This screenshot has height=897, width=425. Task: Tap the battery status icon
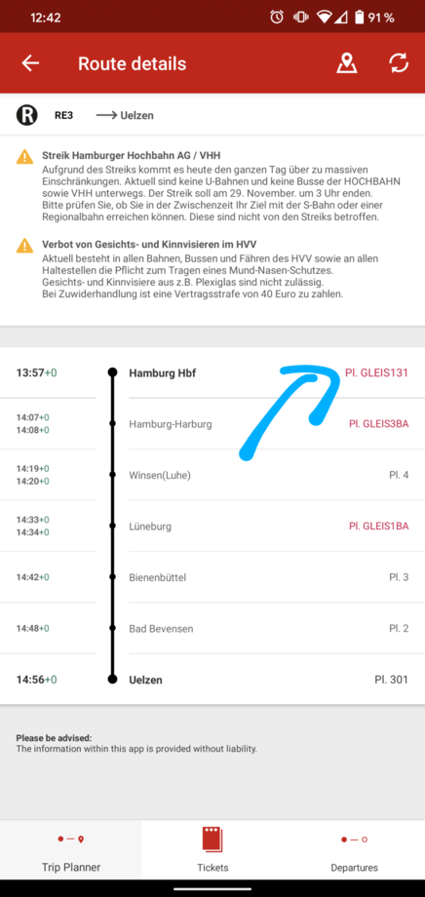tap(360, 18)
